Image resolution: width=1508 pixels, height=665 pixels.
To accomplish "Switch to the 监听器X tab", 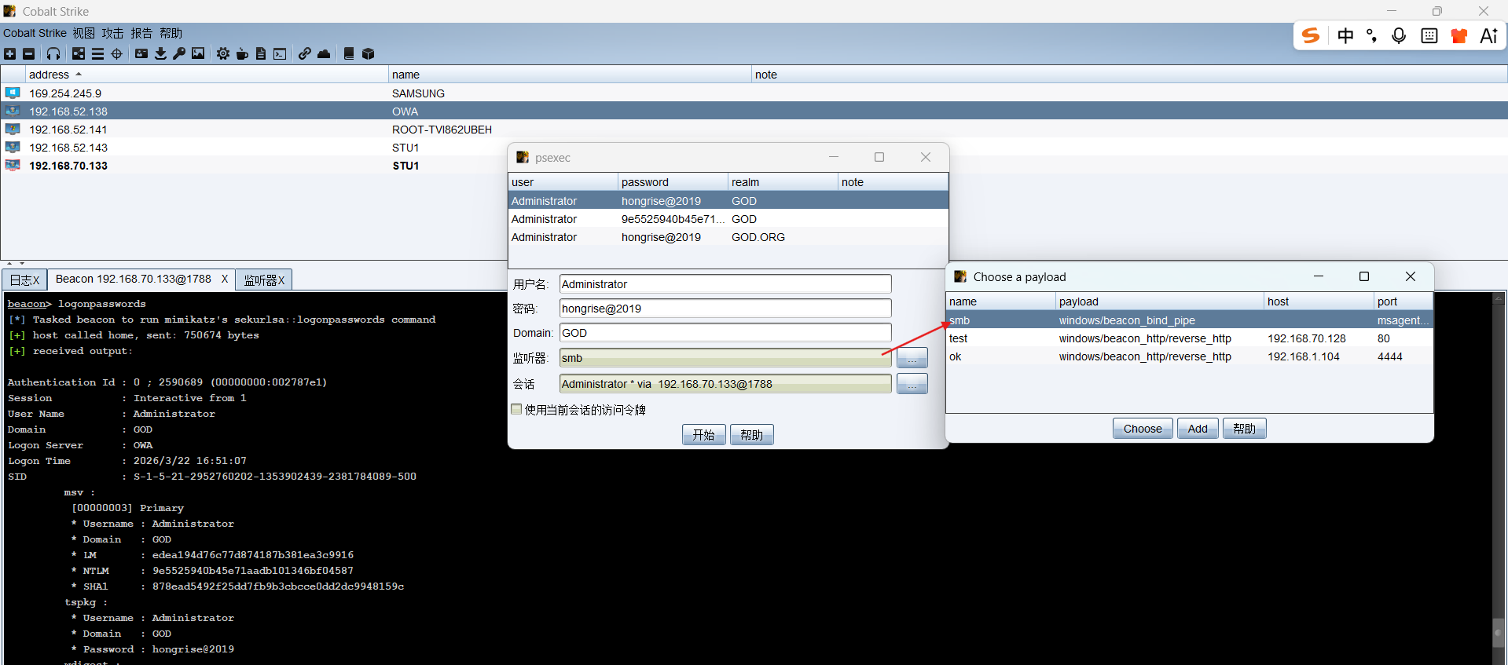I will (x=264, y=280).
